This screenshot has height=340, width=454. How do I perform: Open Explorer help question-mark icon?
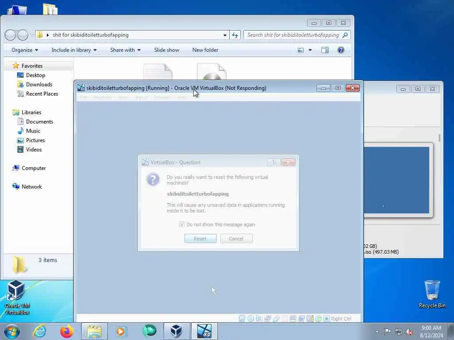click(x=341, y=50)
